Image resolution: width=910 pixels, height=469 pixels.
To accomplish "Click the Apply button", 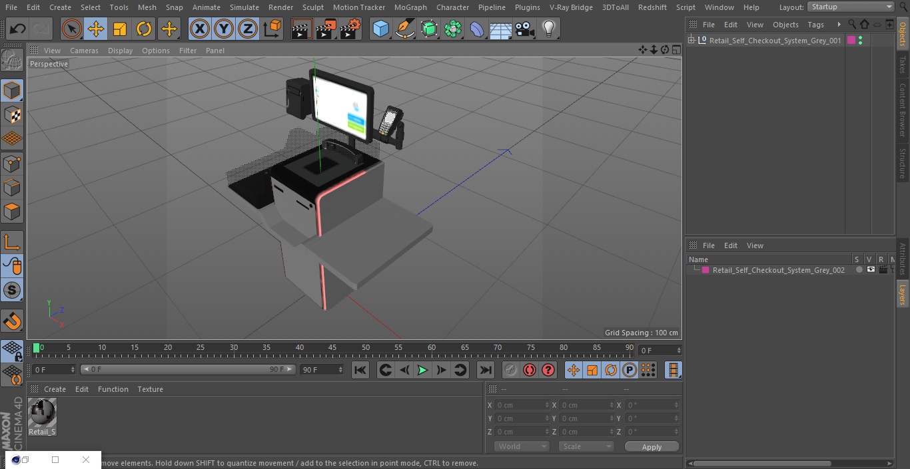I will tap(652, 447).
